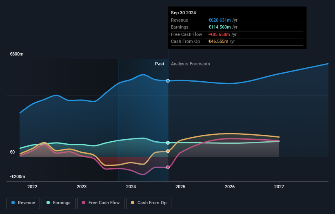Click the €114.560m earnings value

220,27
